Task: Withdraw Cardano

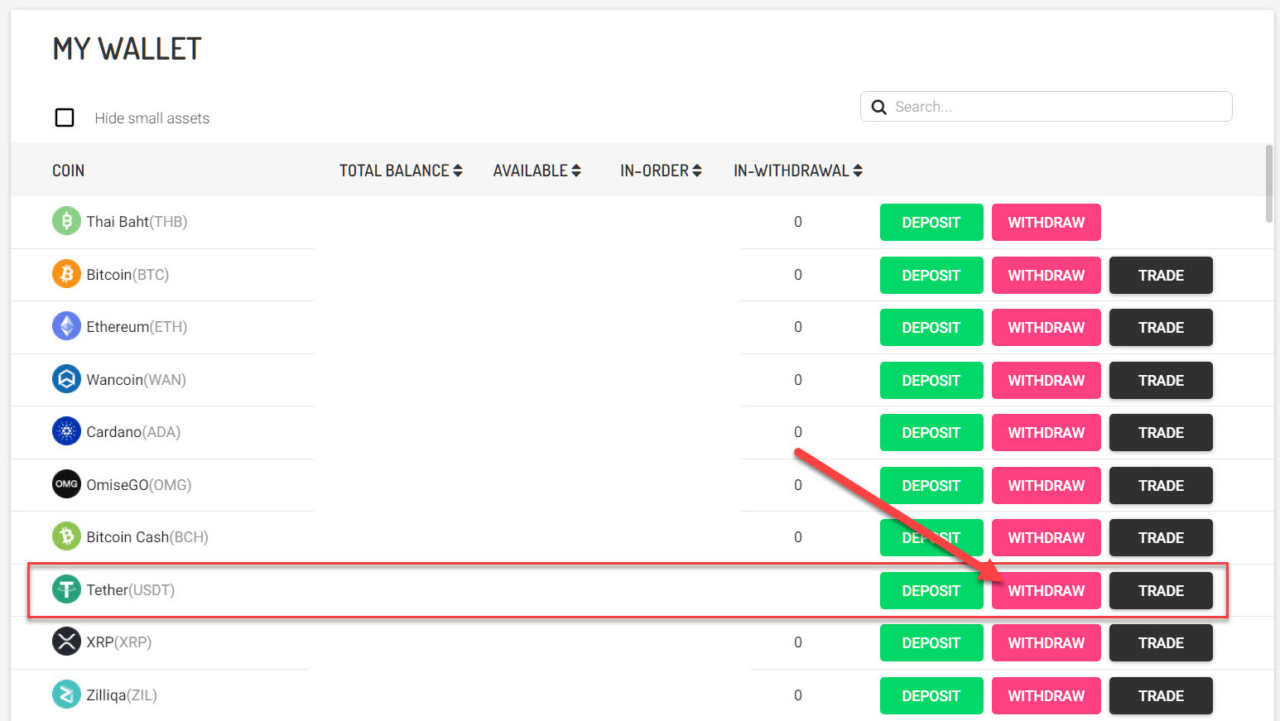Action: click(x=1047, y=432)
